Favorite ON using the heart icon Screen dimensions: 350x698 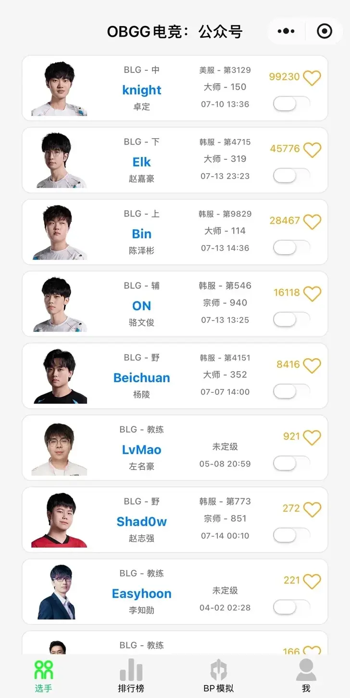pos(312,293)
